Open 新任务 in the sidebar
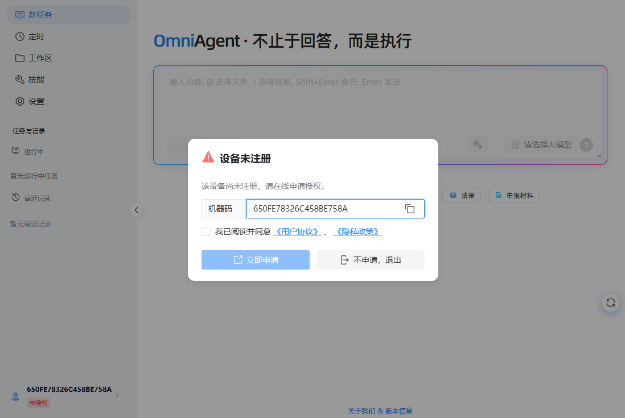Image resolution: width=625 pixels, height=418 pixels. [x=68, y=15]
